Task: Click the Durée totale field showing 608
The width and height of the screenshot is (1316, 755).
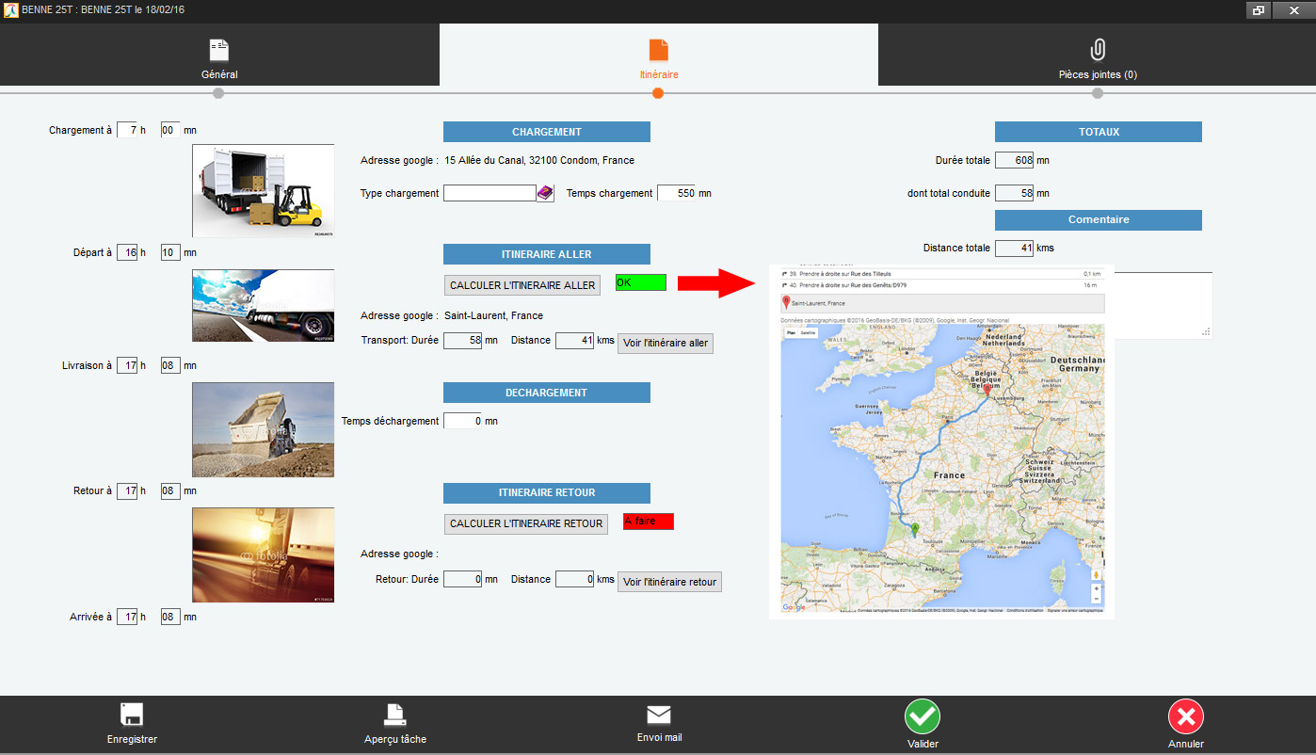Action: (x=1014, y=160)
